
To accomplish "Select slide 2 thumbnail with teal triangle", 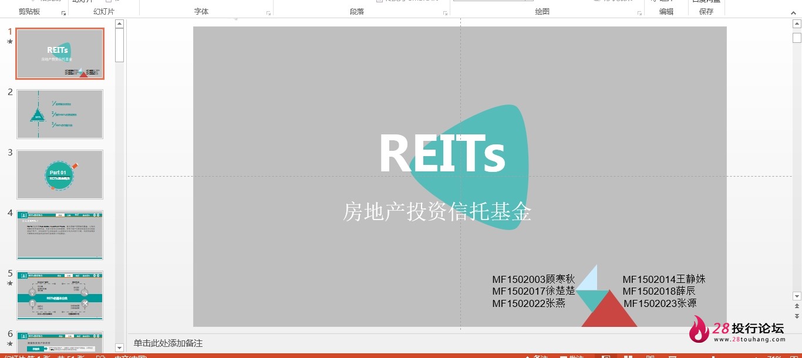I will click(x=60, y=114).
